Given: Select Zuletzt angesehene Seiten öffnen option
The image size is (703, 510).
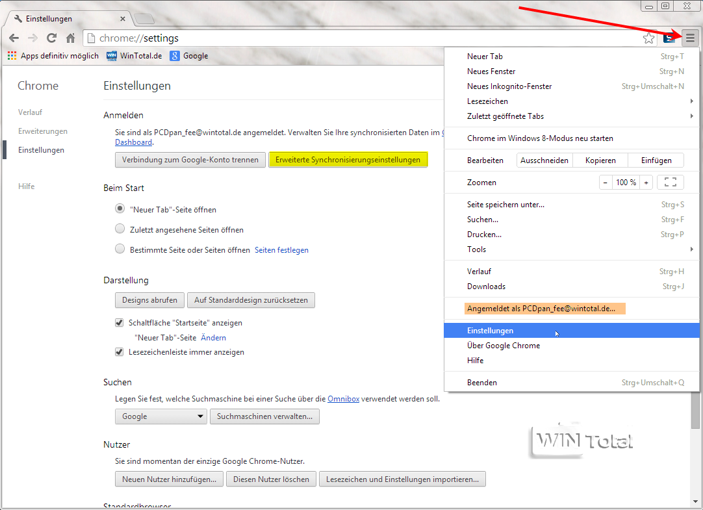Looking at the screenshot, I should (120, 229).
